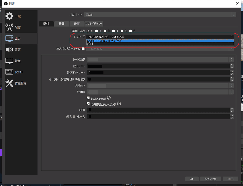This screenshot has width=243, height=186.
Task: Show Look-ahead help question mark
Action: (109, 98)
